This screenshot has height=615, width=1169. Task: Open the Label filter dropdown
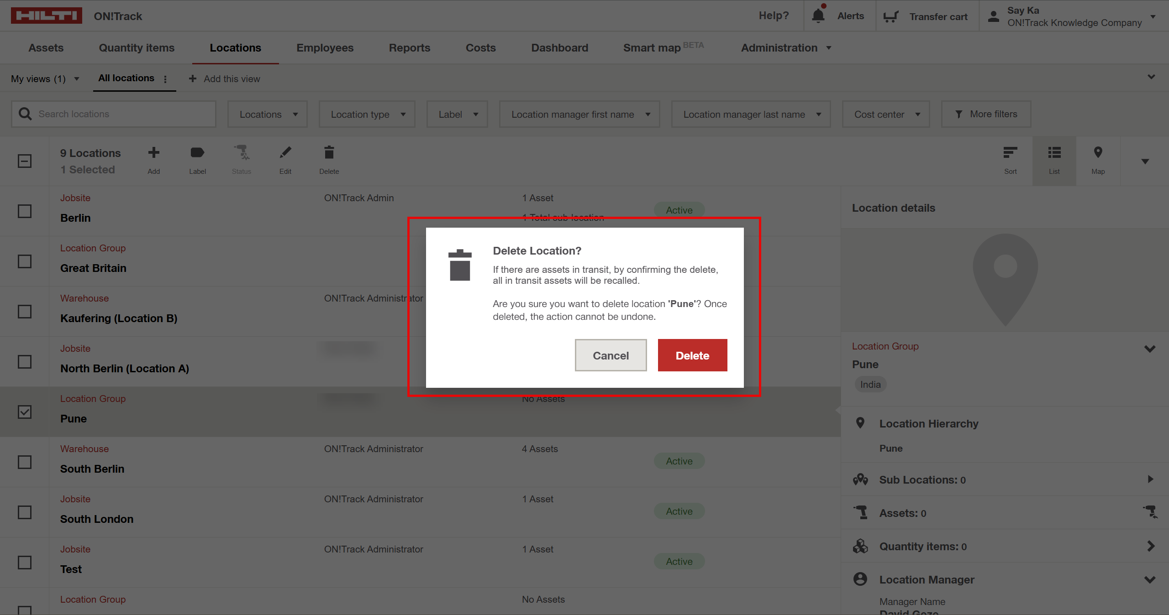point(457,114)
